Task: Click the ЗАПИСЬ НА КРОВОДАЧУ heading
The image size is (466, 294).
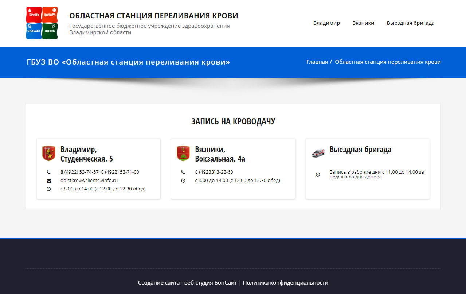Action: coord(233,121)
